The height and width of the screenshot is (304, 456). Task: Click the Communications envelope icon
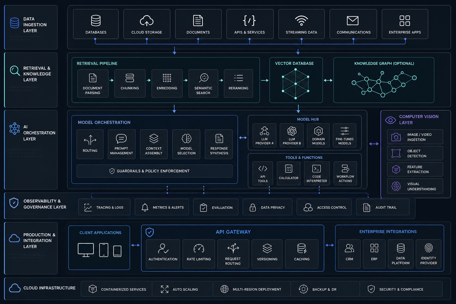353,21
